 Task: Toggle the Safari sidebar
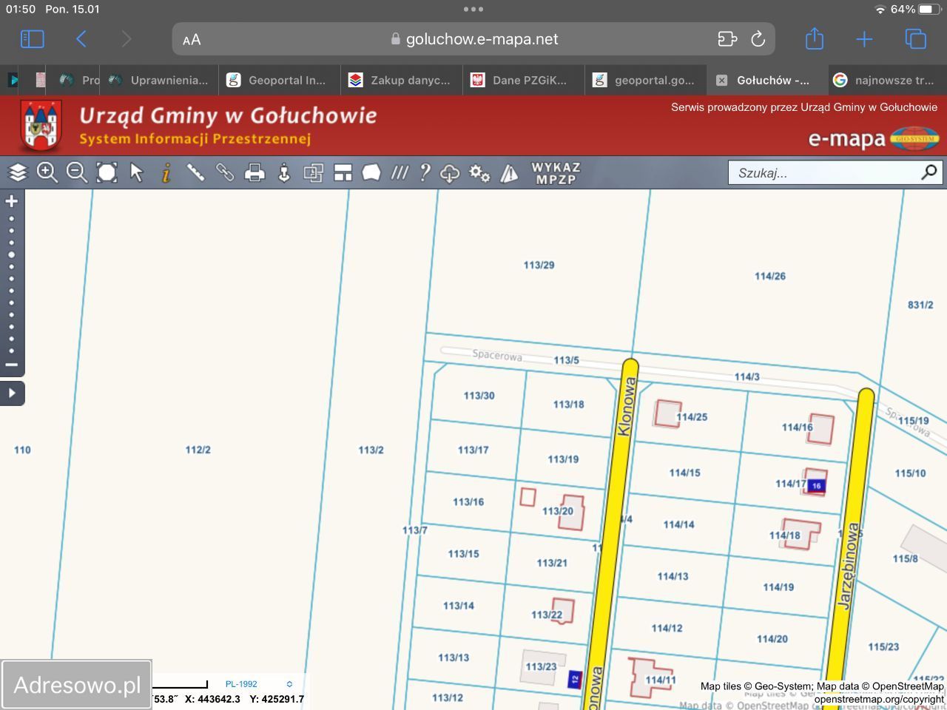[32, 39]
